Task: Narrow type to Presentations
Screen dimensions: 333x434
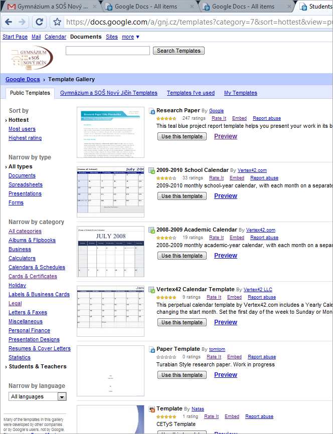Action: [25, 194]
